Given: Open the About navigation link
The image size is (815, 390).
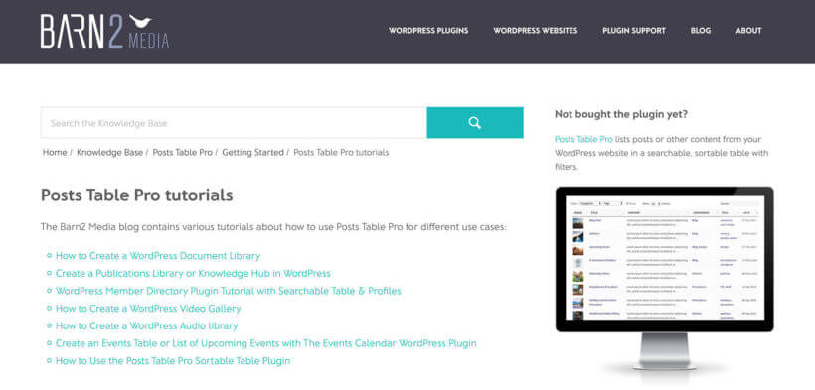Looking at the screenshot, I should 748,31.
